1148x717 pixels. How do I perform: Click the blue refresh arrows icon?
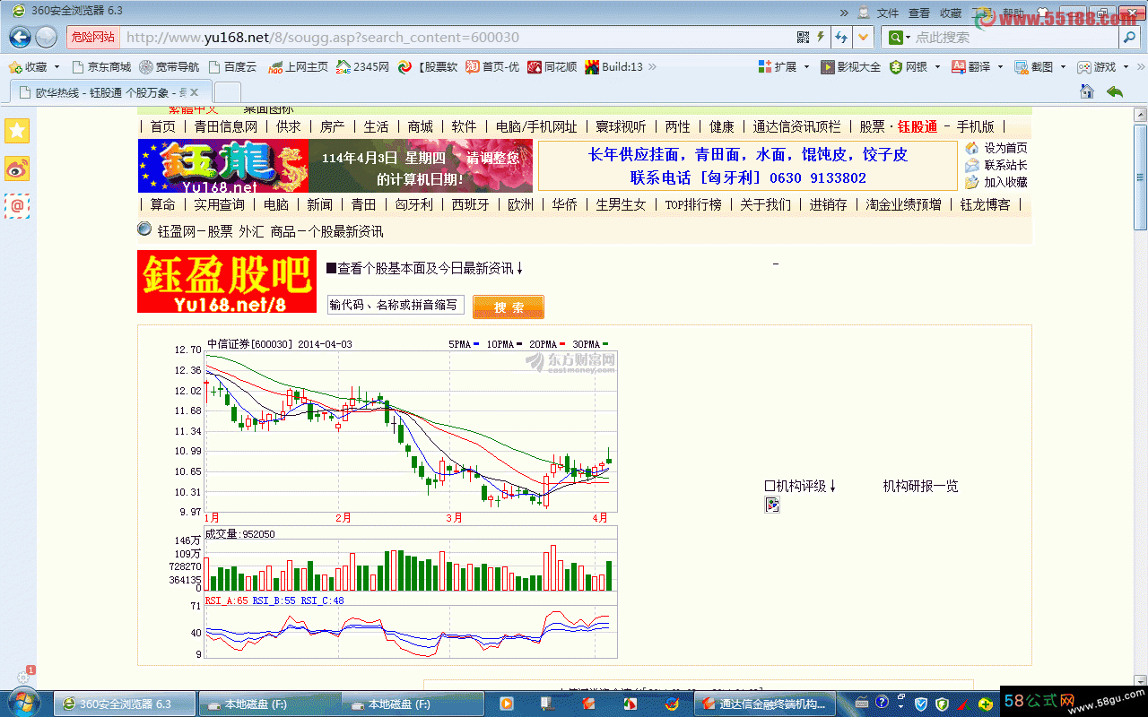click(x=841, y=37)
